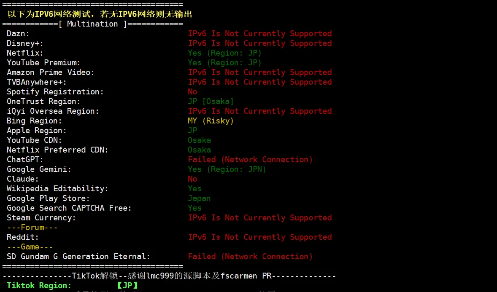Select the "Yes" beside Google Search CAPTCHA Free
The image size is (497, 292).
194,208
